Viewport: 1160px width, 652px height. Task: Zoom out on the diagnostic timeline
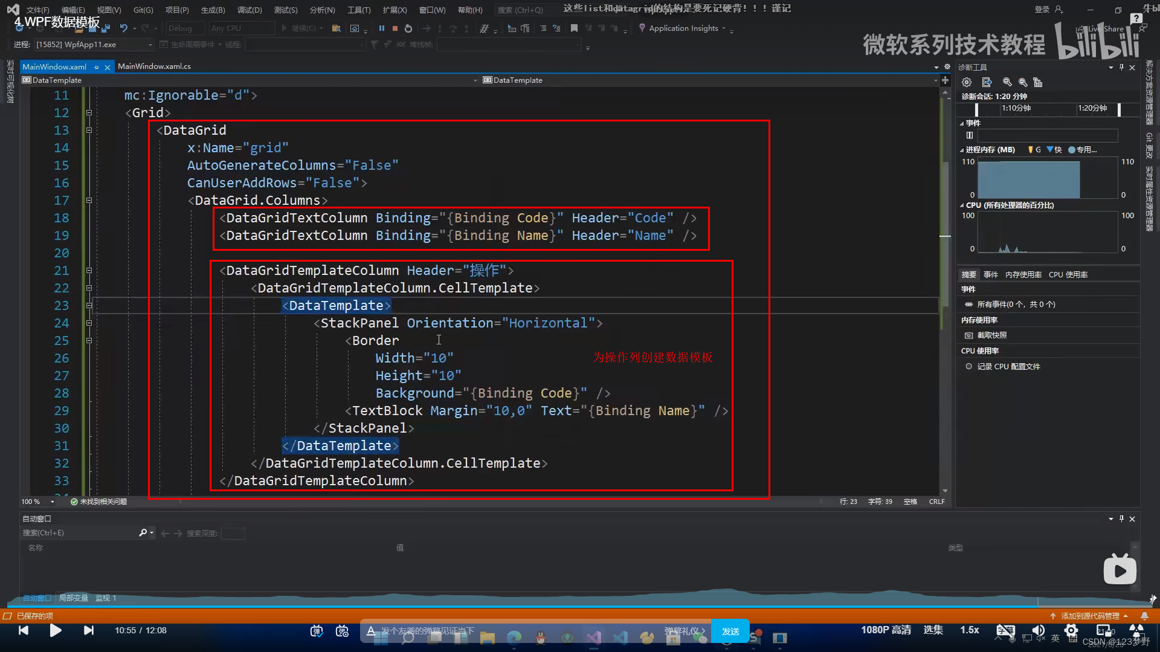pos(1023,82)
